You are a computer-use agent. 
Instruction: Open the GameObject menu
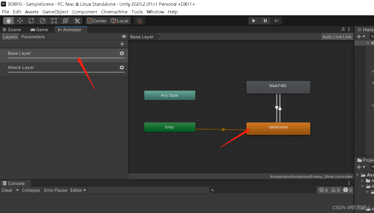click(56, 12)
